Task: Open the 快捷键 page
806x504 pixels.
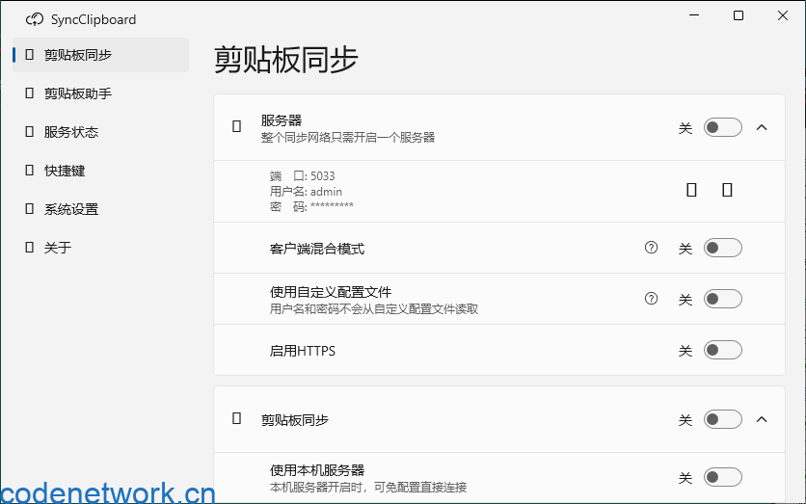Action: pyautogui.click(x=100, y=171)
